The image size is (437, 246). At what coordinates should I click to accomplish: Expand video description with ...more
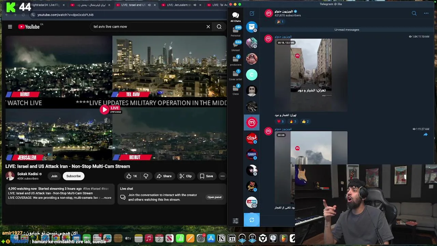[x=107, y=198]
